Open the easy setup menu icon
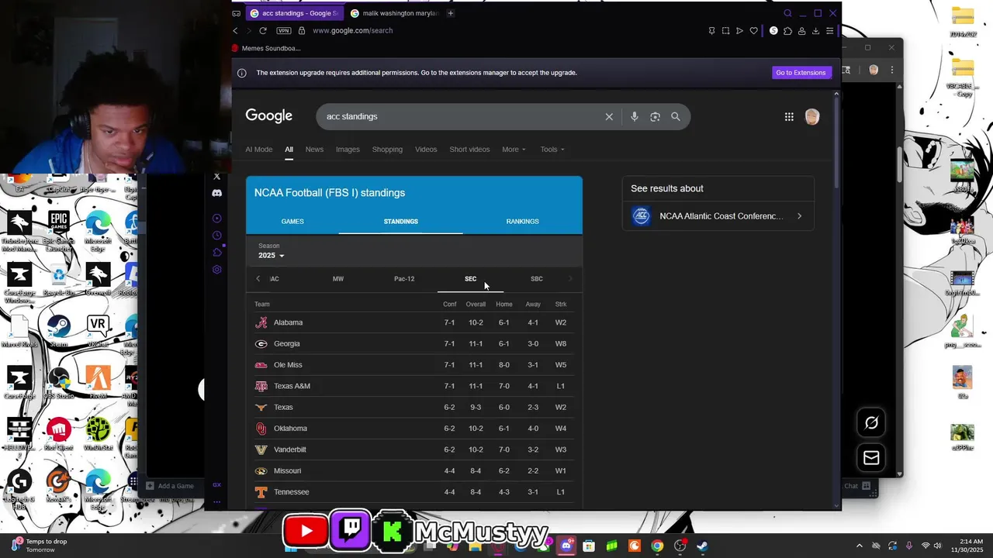 (829, 30)
